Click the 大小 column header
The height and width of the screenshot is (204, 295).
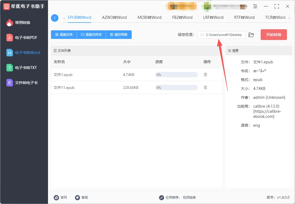click(127, 62)
